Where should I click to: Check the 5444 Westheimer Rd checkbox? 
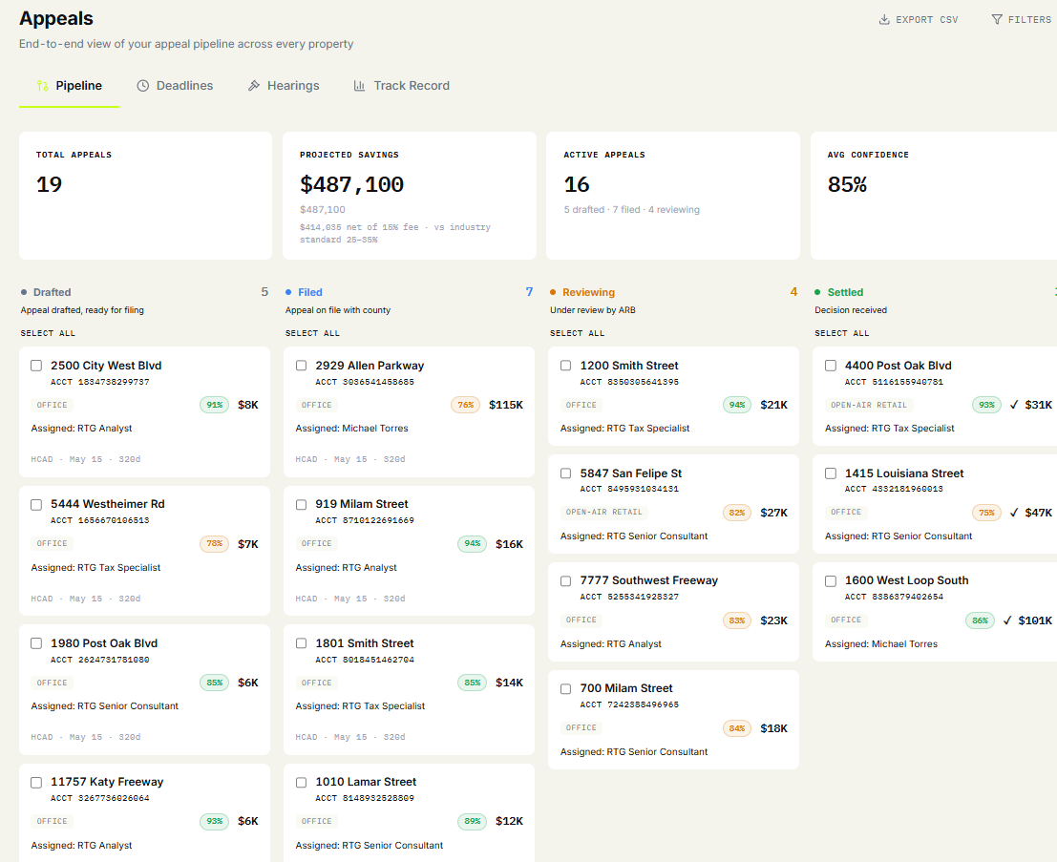[36, 504]
